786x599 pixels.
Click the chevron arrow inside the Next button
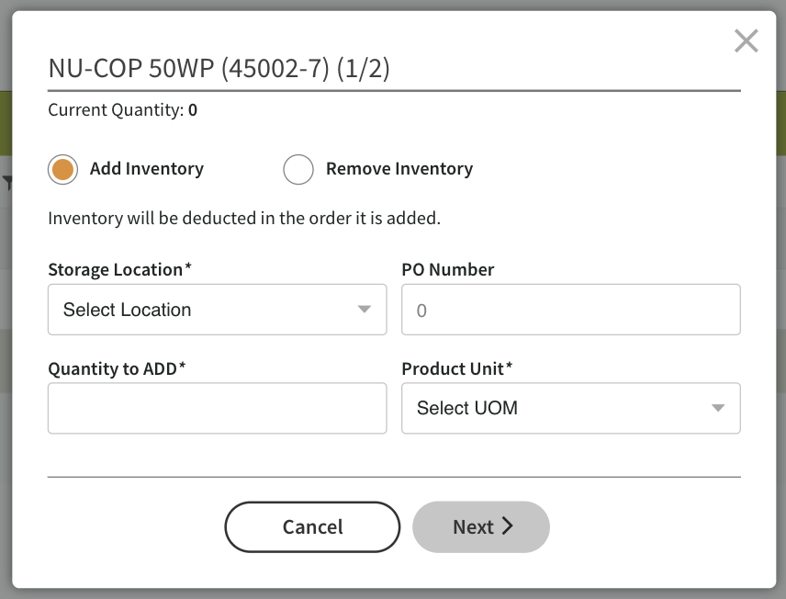(x=508, y=526)
